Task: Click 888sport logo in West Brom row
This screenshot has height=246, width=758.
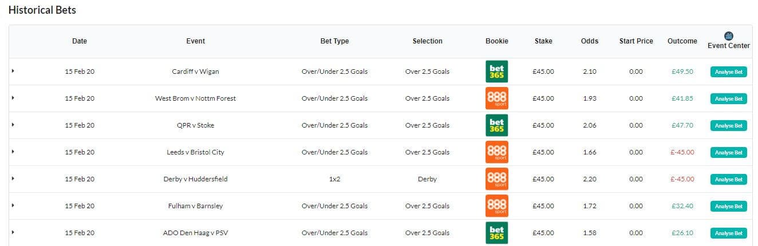Action: pos(496,98)
